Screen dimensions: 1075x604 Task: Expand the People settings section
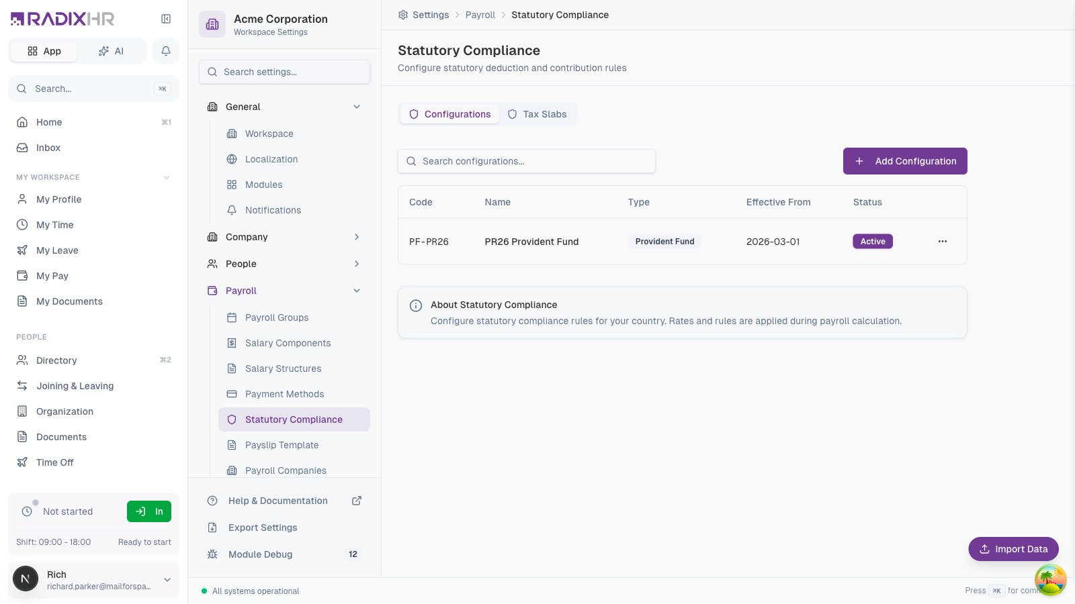pos(357,264)
